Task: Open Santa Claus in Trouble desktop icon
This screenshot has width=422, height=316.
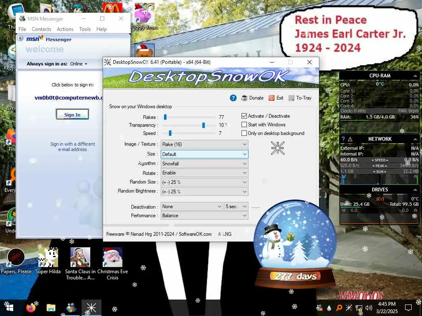Action: [x=80, y=264]
